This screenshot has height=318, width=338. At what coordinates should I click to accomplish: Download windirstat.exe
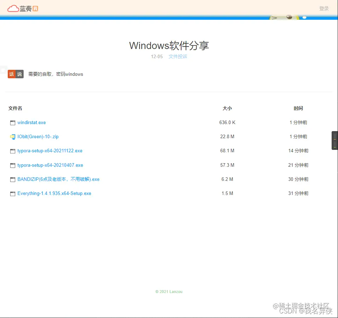[31, 122]
